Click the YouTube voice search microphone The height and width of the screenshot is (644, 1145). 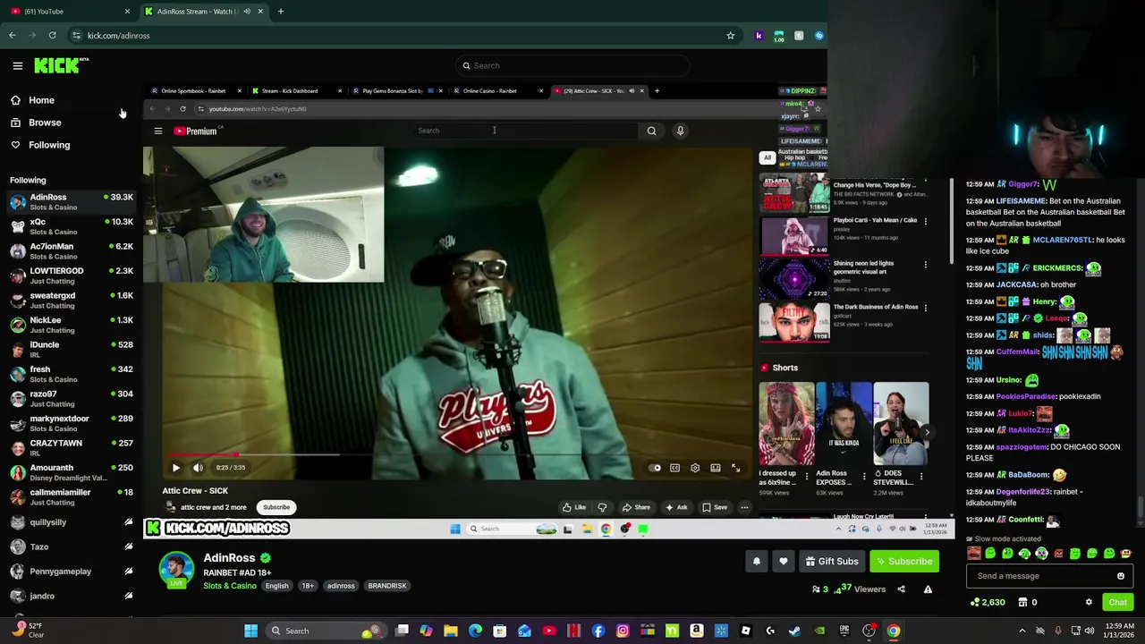(680, 131)
